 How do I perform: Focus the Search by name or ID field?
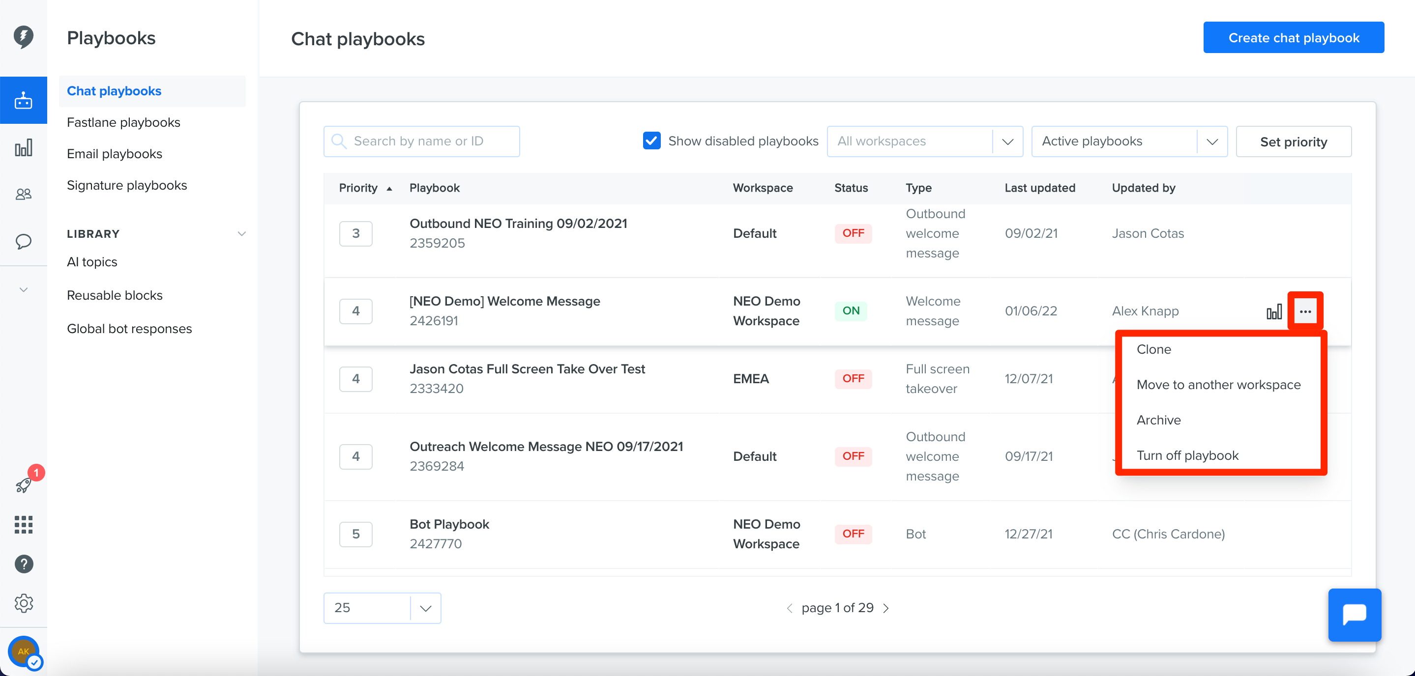click(x=421, y=141)
